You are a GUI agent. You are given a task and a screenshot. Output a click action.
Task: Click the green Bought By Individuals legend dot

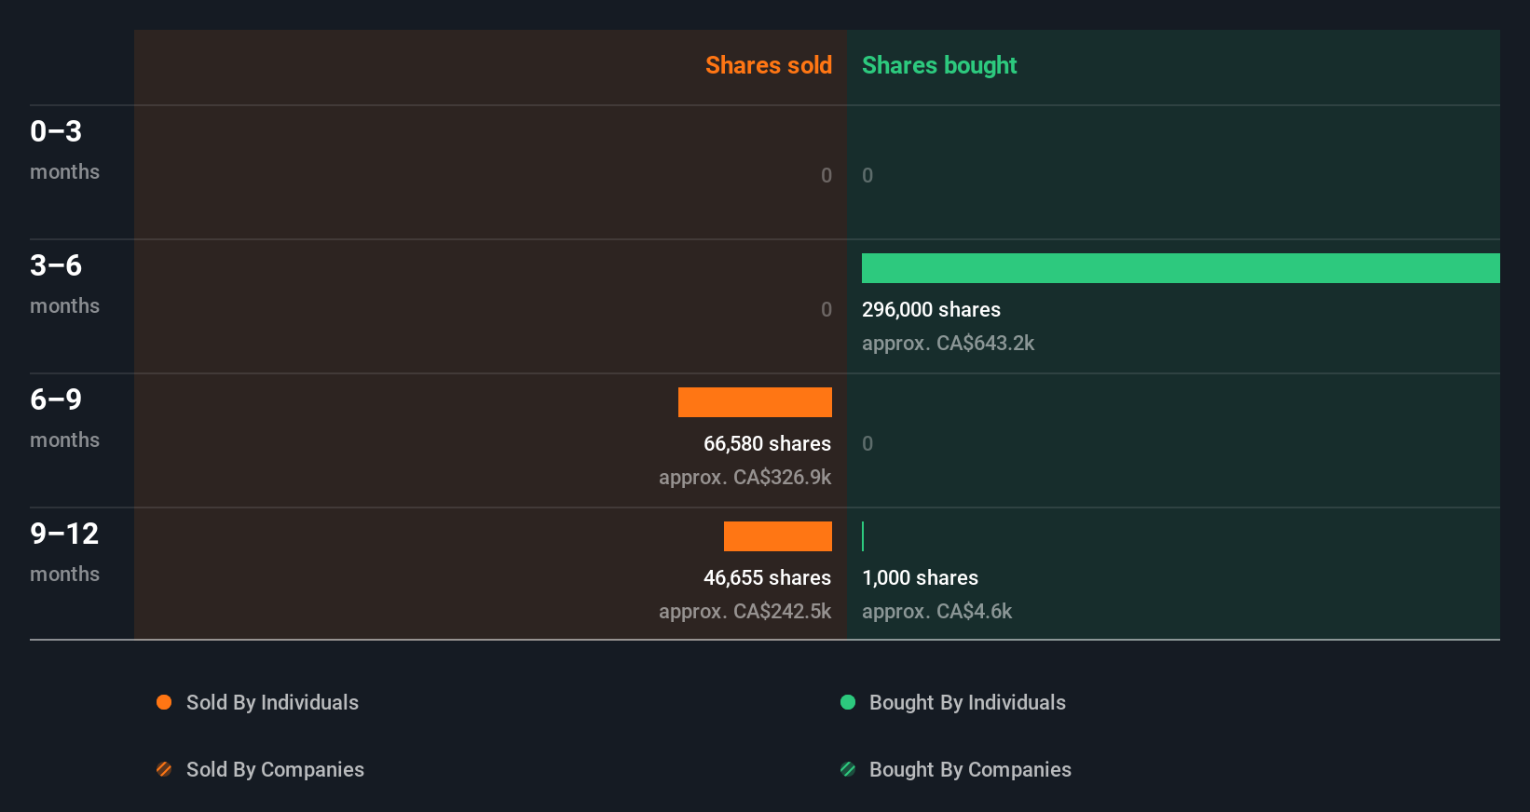pos(848,702)
